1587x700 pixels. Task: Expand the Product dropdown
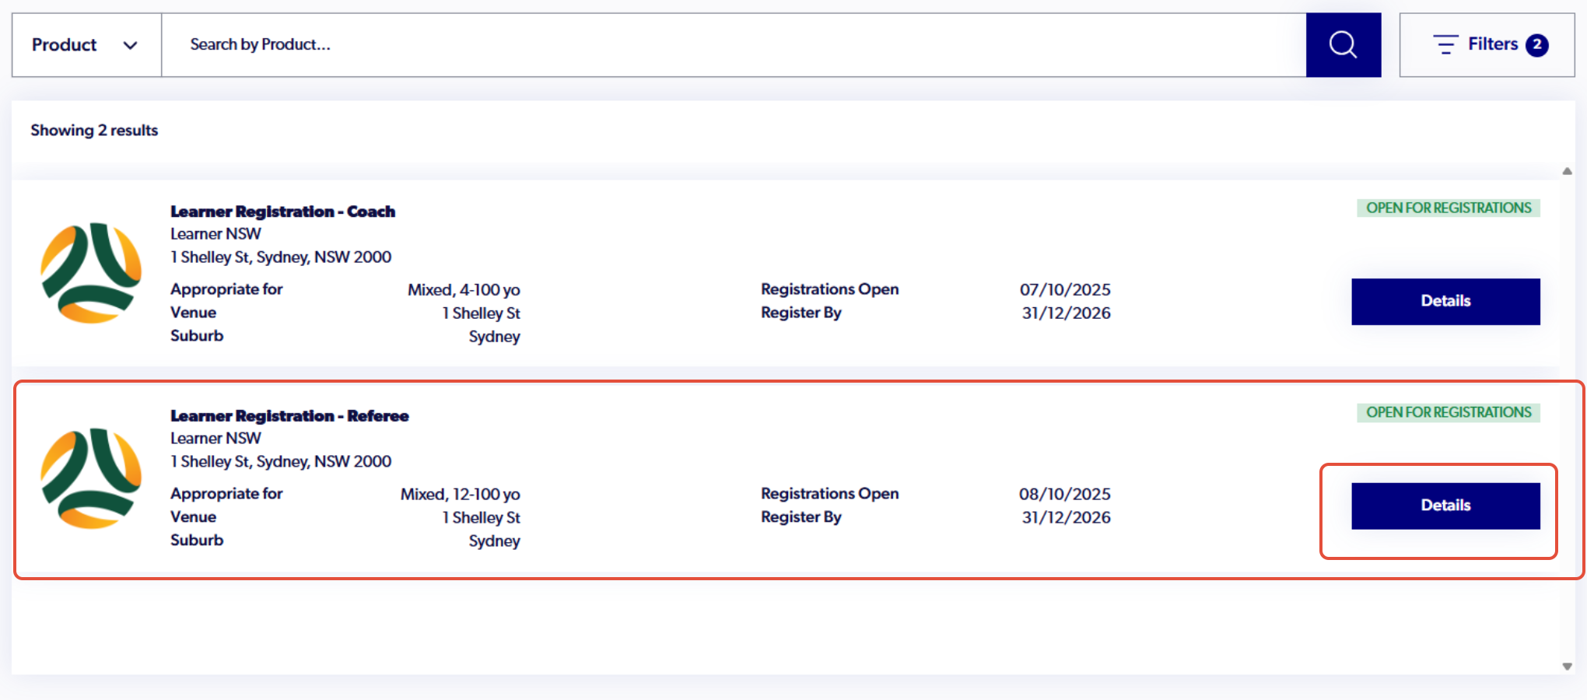86,44
